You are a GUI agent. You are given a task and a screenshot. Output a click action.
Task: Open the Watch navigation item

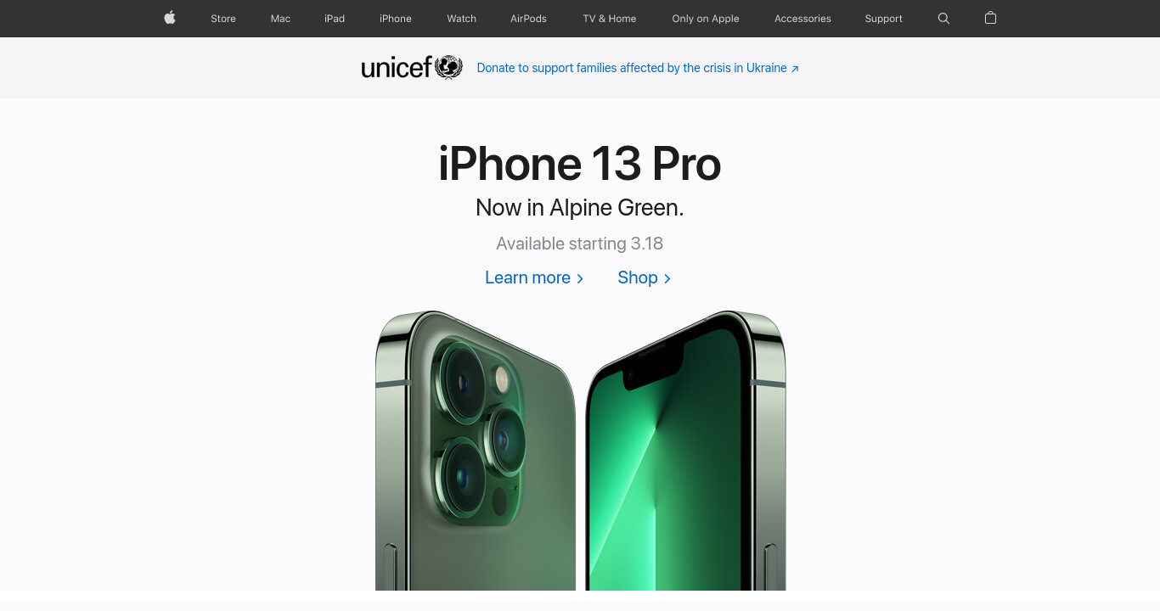pyautogui.click(x=462, y=19)
